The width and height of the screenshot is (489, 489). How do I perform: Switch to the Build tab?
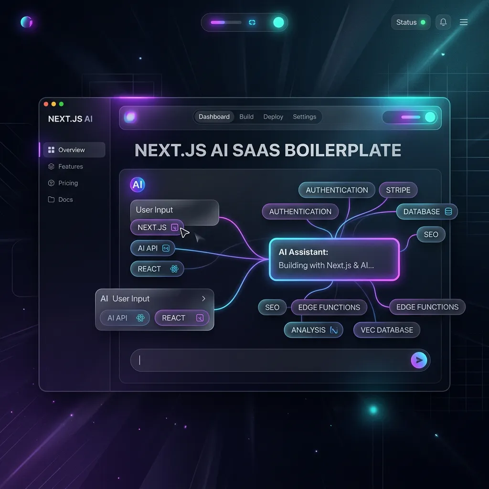click(246, 117)
